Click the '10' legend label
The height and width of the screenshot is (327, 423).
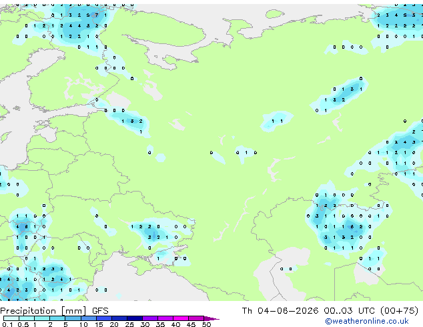point(83,324)
